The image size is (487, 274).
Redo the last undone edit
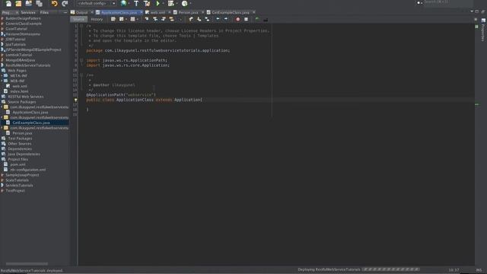coord(65,3)
